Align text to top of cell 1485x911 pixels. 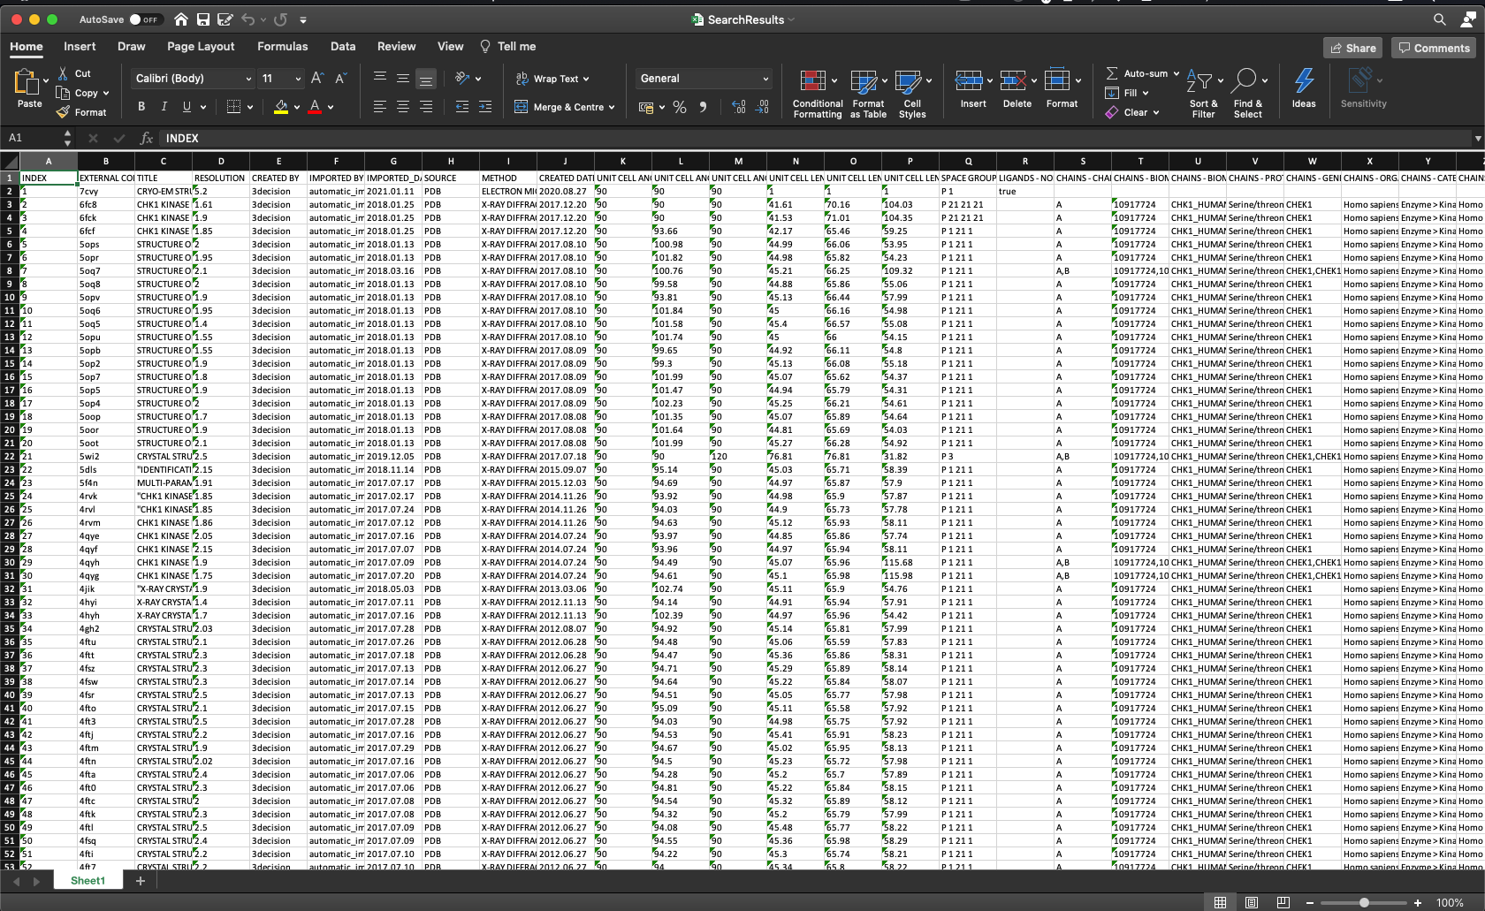380,79
